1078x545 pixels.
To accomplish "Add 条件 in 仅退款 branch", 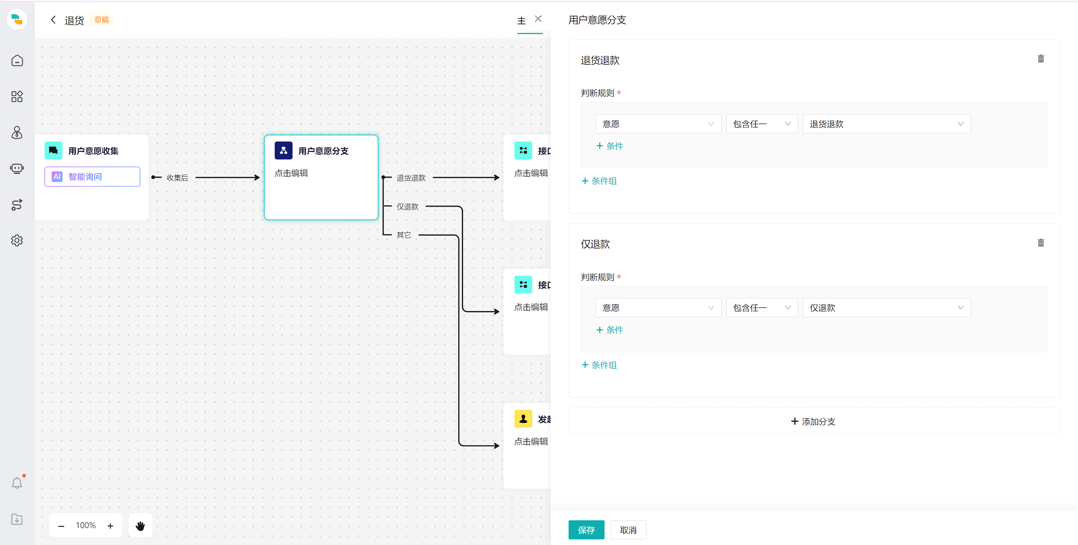I will (610, 330).
